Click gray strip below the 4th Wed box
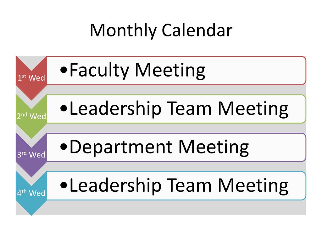Image resolution: width=322 pixels, height=241 pixels. [x=176, y=208]
